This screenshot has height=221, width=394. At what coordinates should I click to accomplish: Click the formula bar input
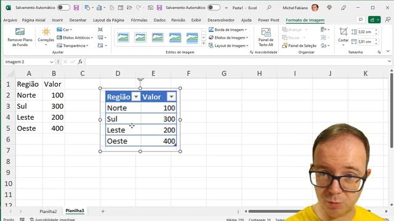pyautogui.click(x=236, y=61)
